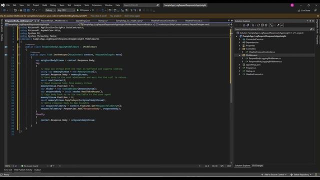Open the Debug configuration dropdown
320x180 pixels.
(x=50, y=10)
